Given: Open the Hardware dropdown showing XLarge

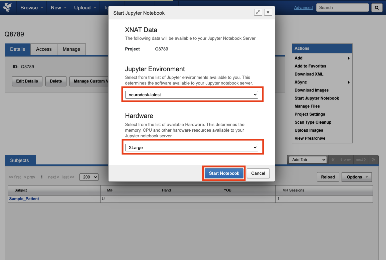Looking at the screenshot, I should (191, 147).
